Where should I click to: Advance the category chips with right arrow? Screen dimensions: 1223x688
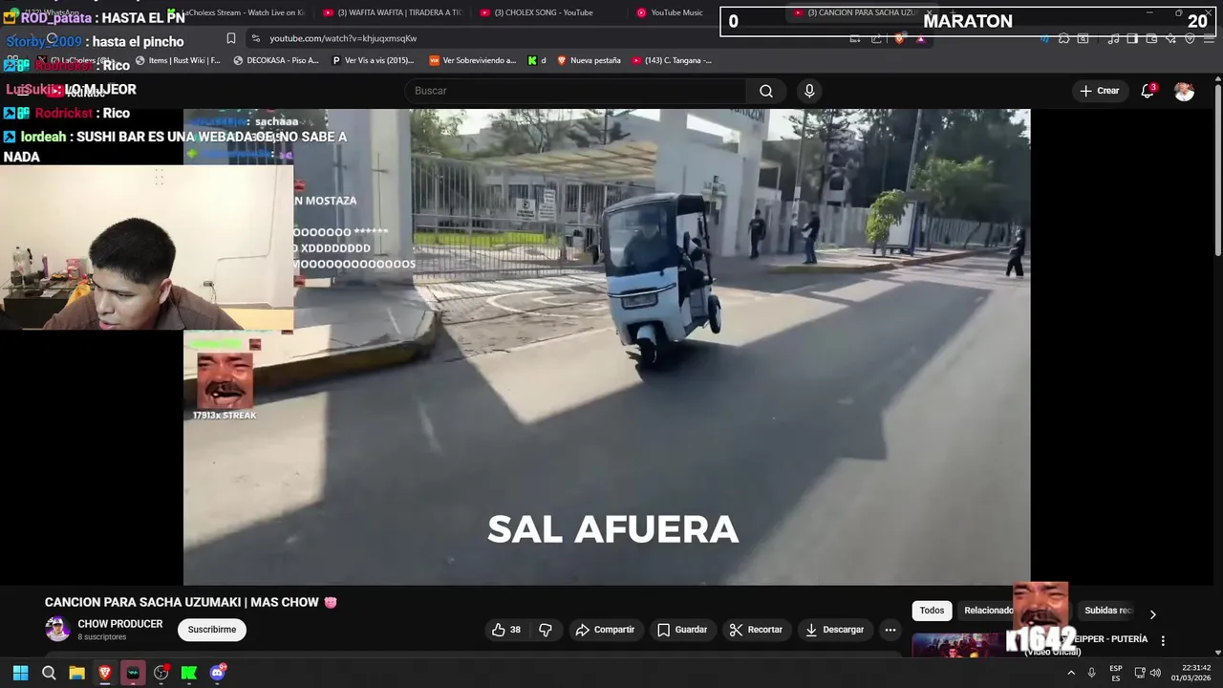pyautogui.click(x=1152, y=614)
